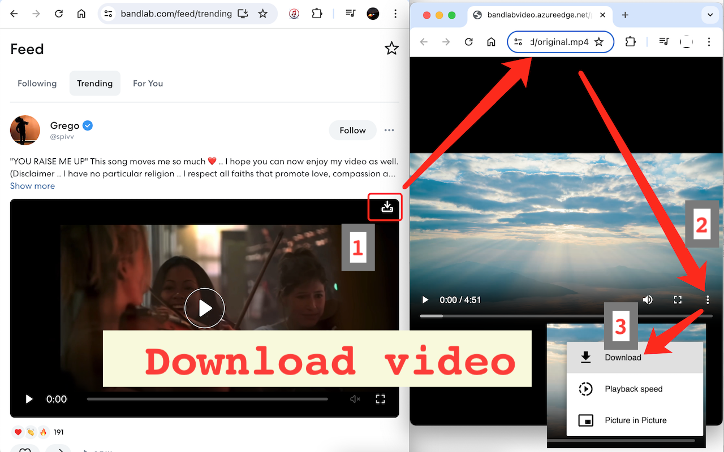Switch to the "For You" tab

(x=148, y=83)
